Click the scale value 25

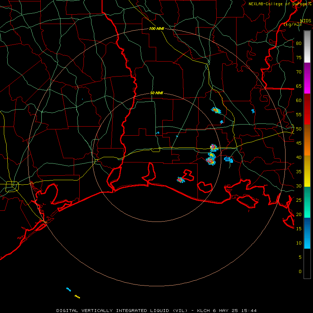pyautogui.click(x=299, y=200)
